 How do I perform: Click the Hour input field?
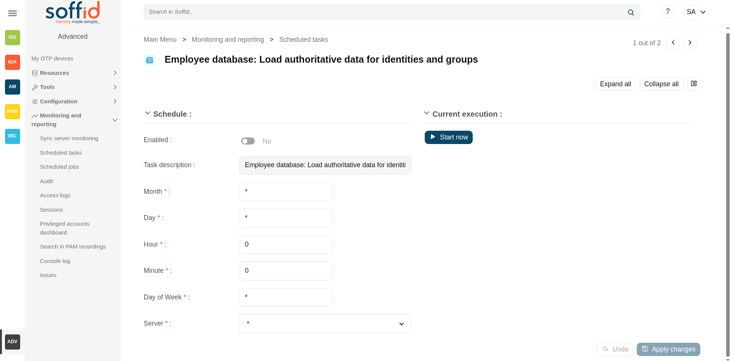(285, 244)
